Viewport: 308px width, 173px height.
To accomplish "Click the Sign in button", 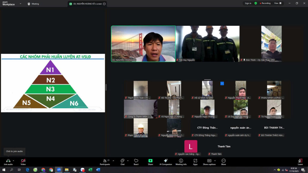I will click(248, 3).
